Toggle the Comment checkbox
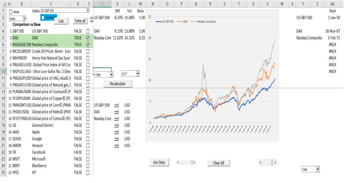 click(43, 18)
